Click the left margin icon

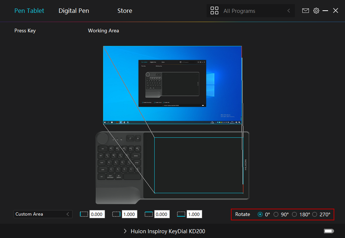click(84, 214)
